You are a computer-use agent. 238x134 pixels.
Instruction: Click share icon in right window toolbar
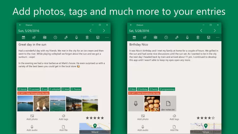[145, 37]
